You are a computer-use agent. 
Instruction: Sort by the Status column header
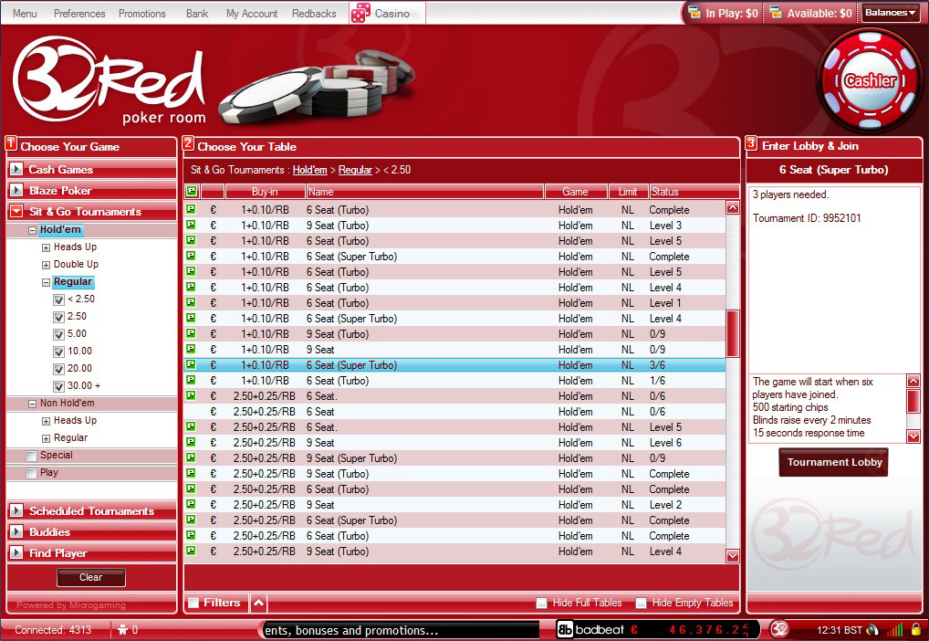click(694, 192)
